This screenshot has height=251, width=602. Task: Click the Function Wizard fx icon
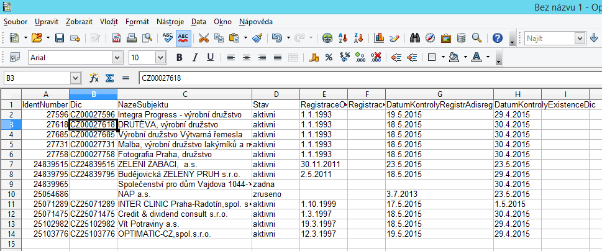pos(94,78)
